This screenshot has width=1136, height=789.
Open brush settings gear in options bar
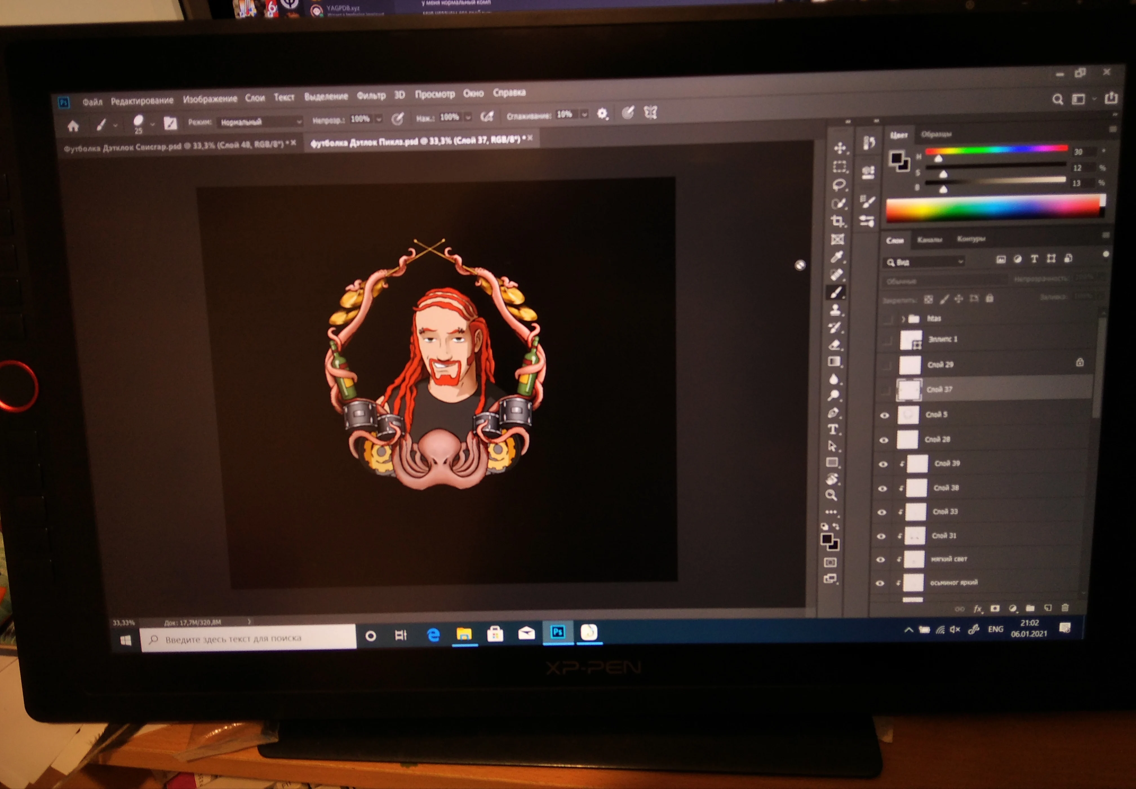pos(602,114)
